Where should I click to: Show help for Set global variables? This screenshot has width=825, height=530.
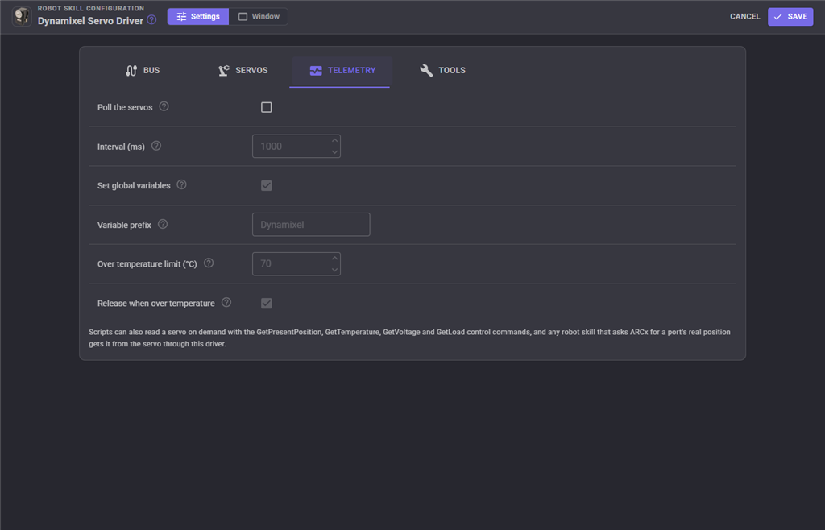(181, 184)
